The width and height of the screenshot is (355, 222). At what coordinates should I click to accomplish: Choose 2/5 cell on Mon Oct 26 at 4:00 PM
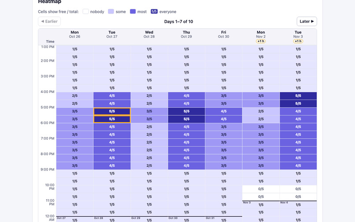(x=75, y=96)
